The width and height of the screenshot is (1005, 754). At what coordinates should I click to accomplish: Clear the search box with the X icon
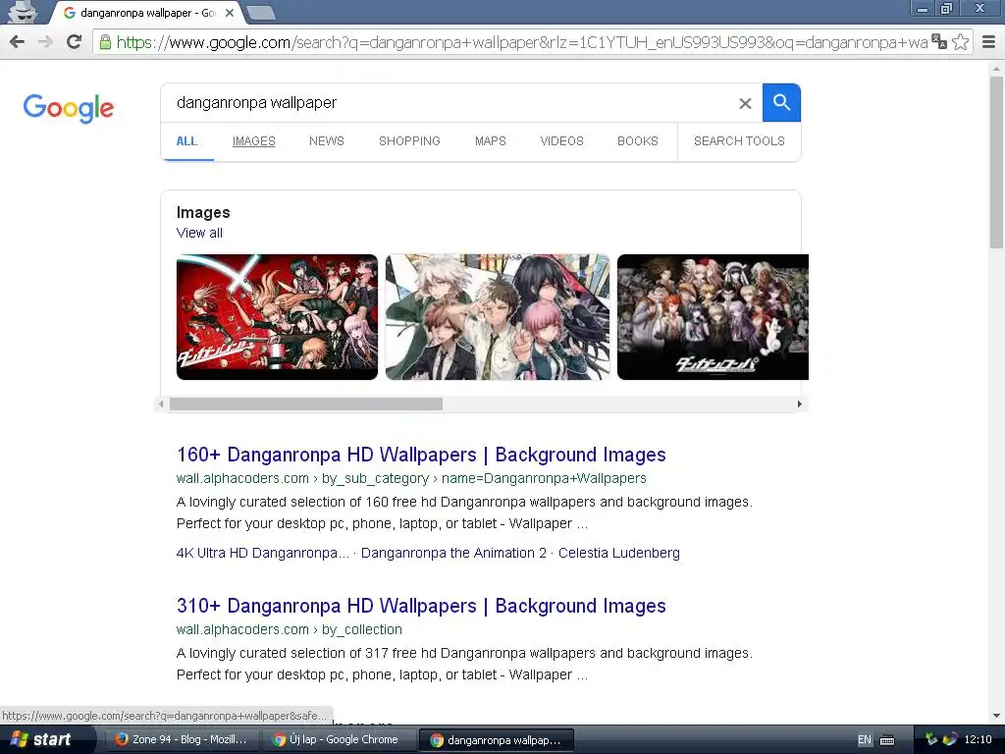tap(745, 103)
